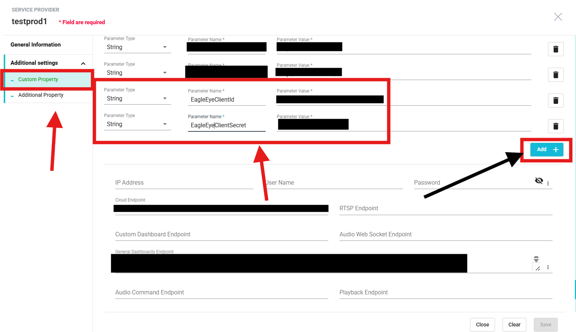Click the three-dot menu beside General Dashboards Endpoint
The height and width of the screenshot is (332, 576).
[548, 267]
